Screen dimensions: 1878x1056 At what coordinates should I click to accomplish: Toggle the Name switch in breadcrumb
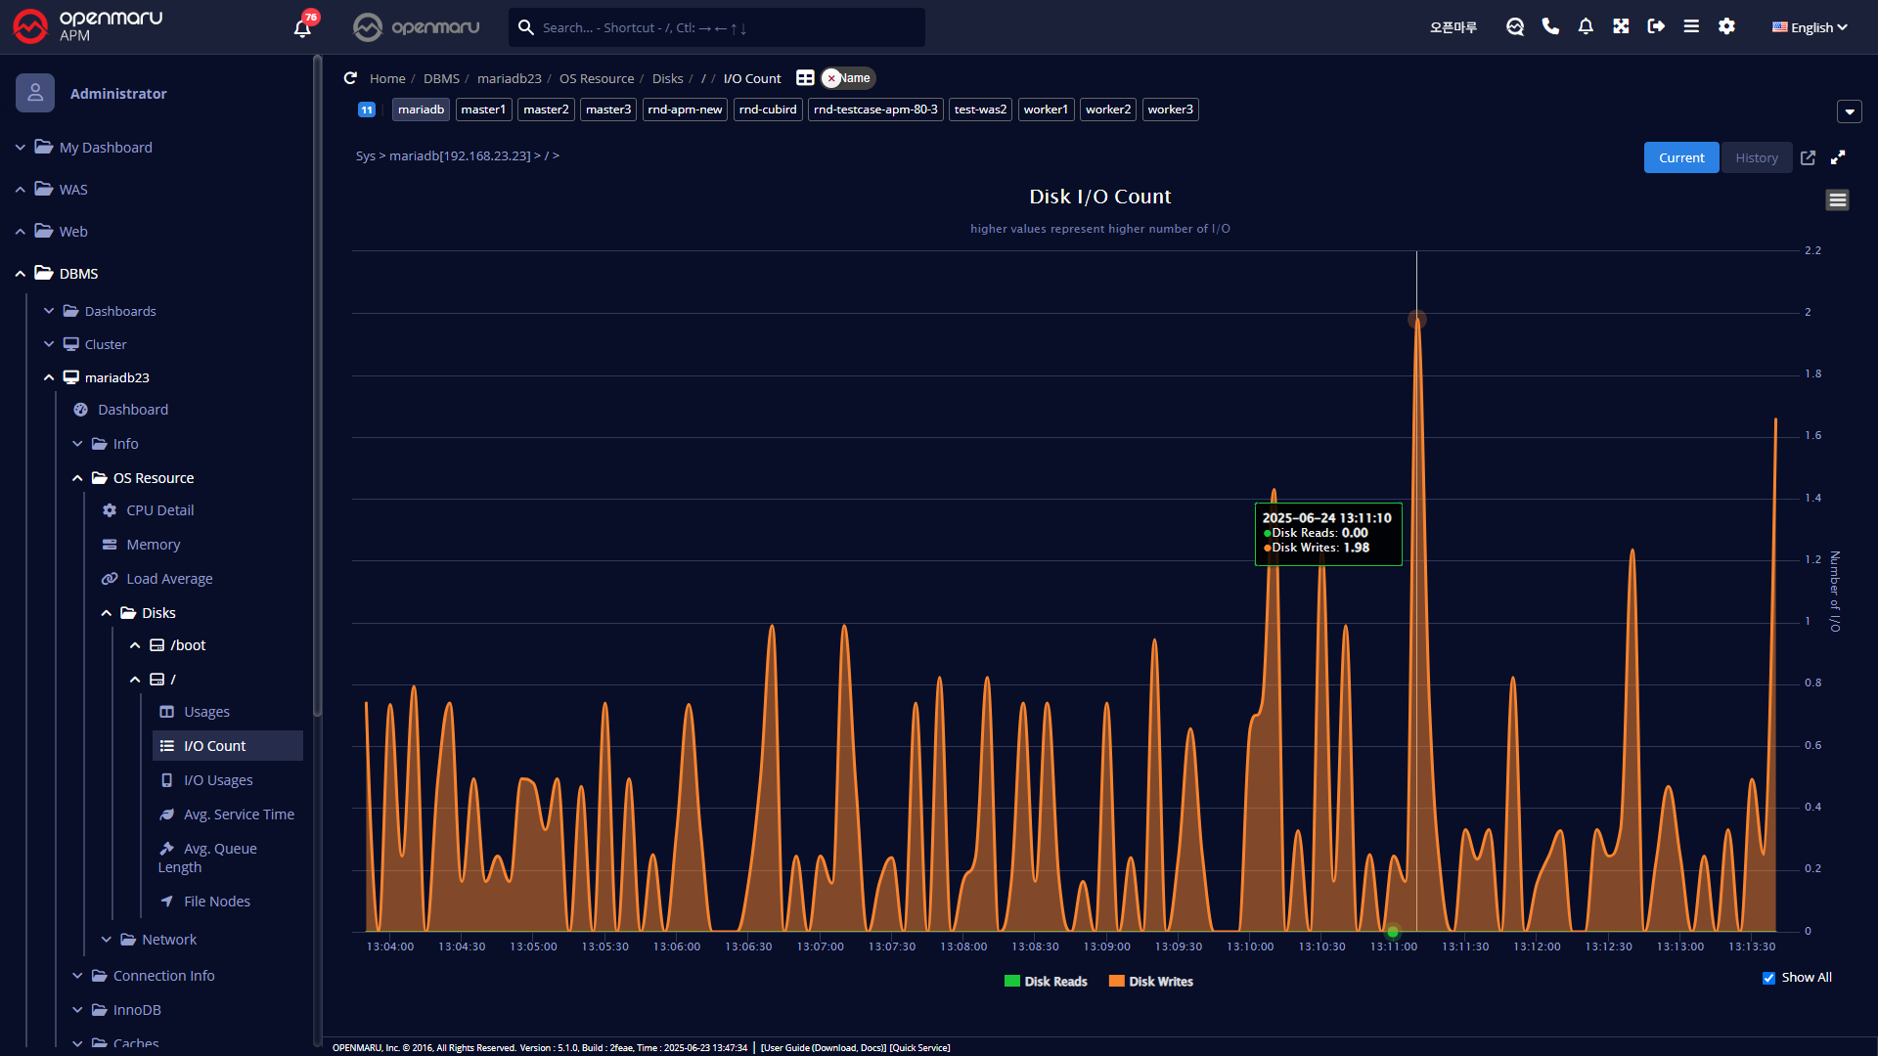pyautogui.click(x=847, y=78)
